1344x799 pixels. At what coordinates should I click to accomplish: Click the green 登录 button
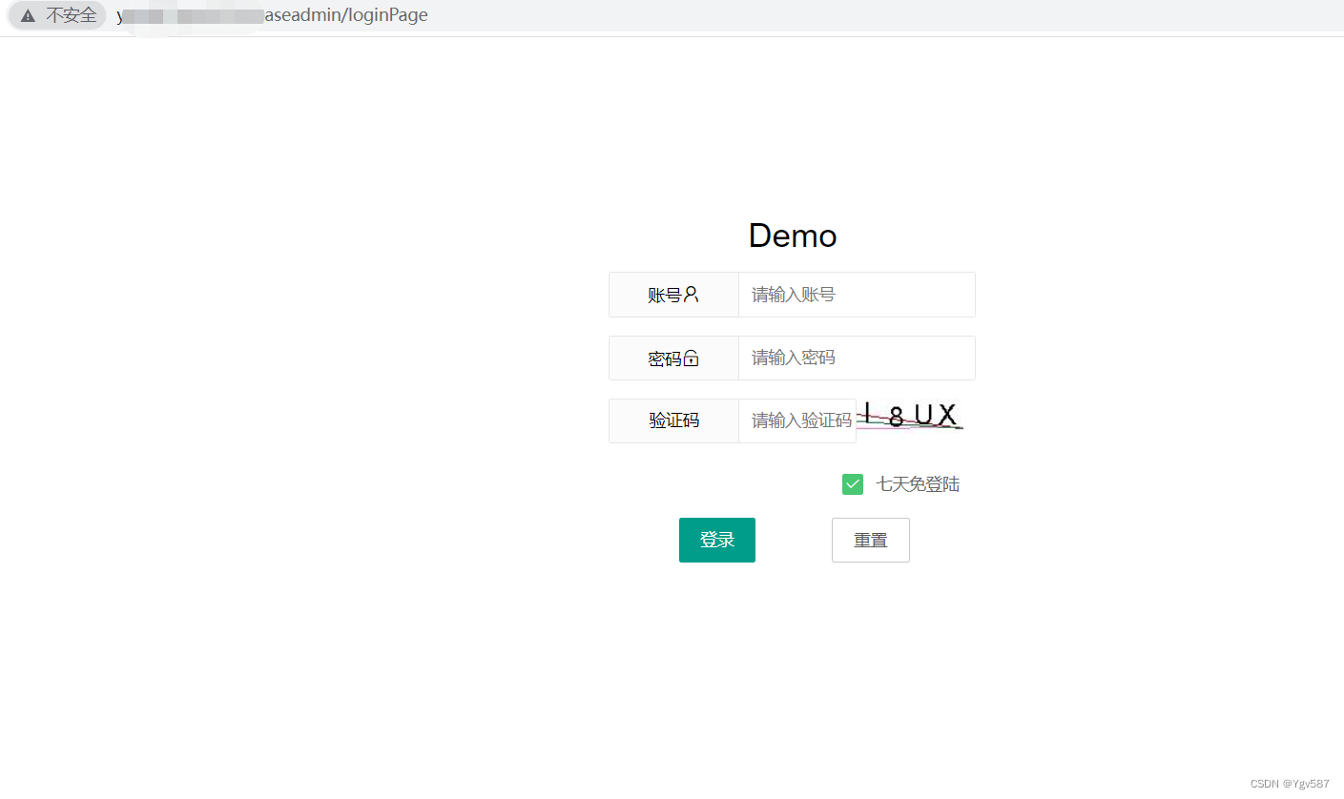click(x=717, y=540)
